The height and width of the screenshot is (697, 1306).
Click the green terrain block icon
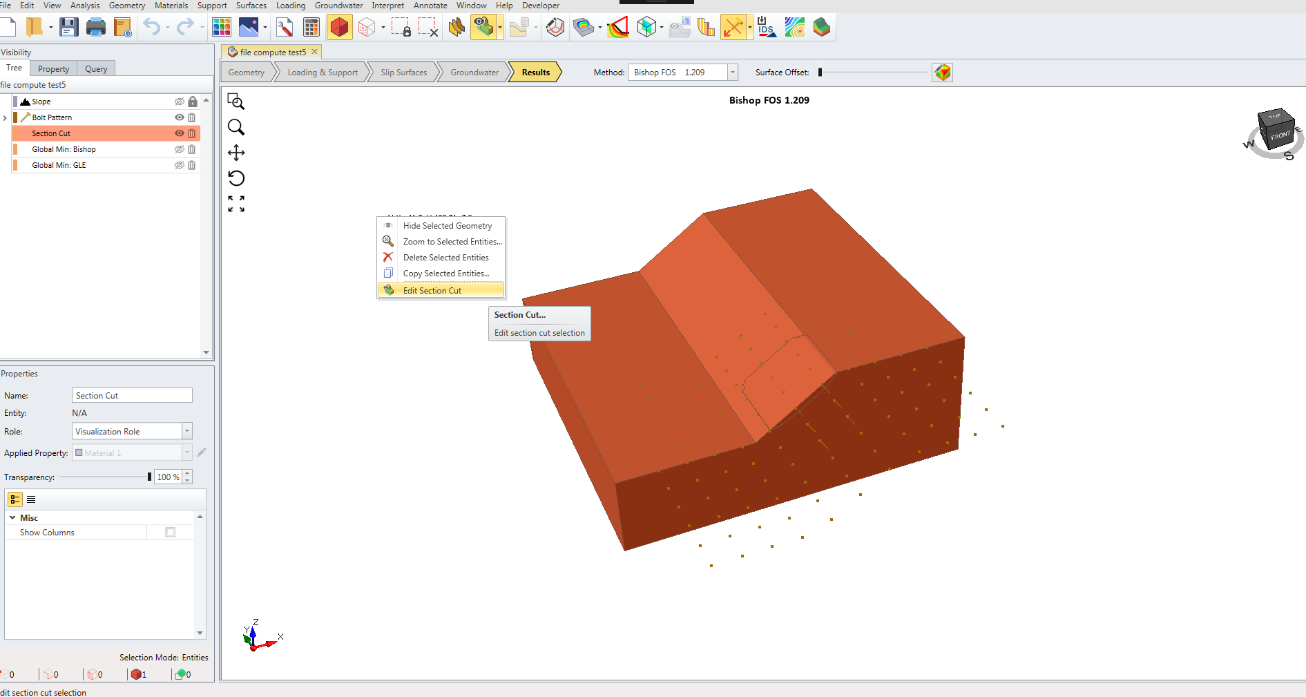(x=821, y=28)
